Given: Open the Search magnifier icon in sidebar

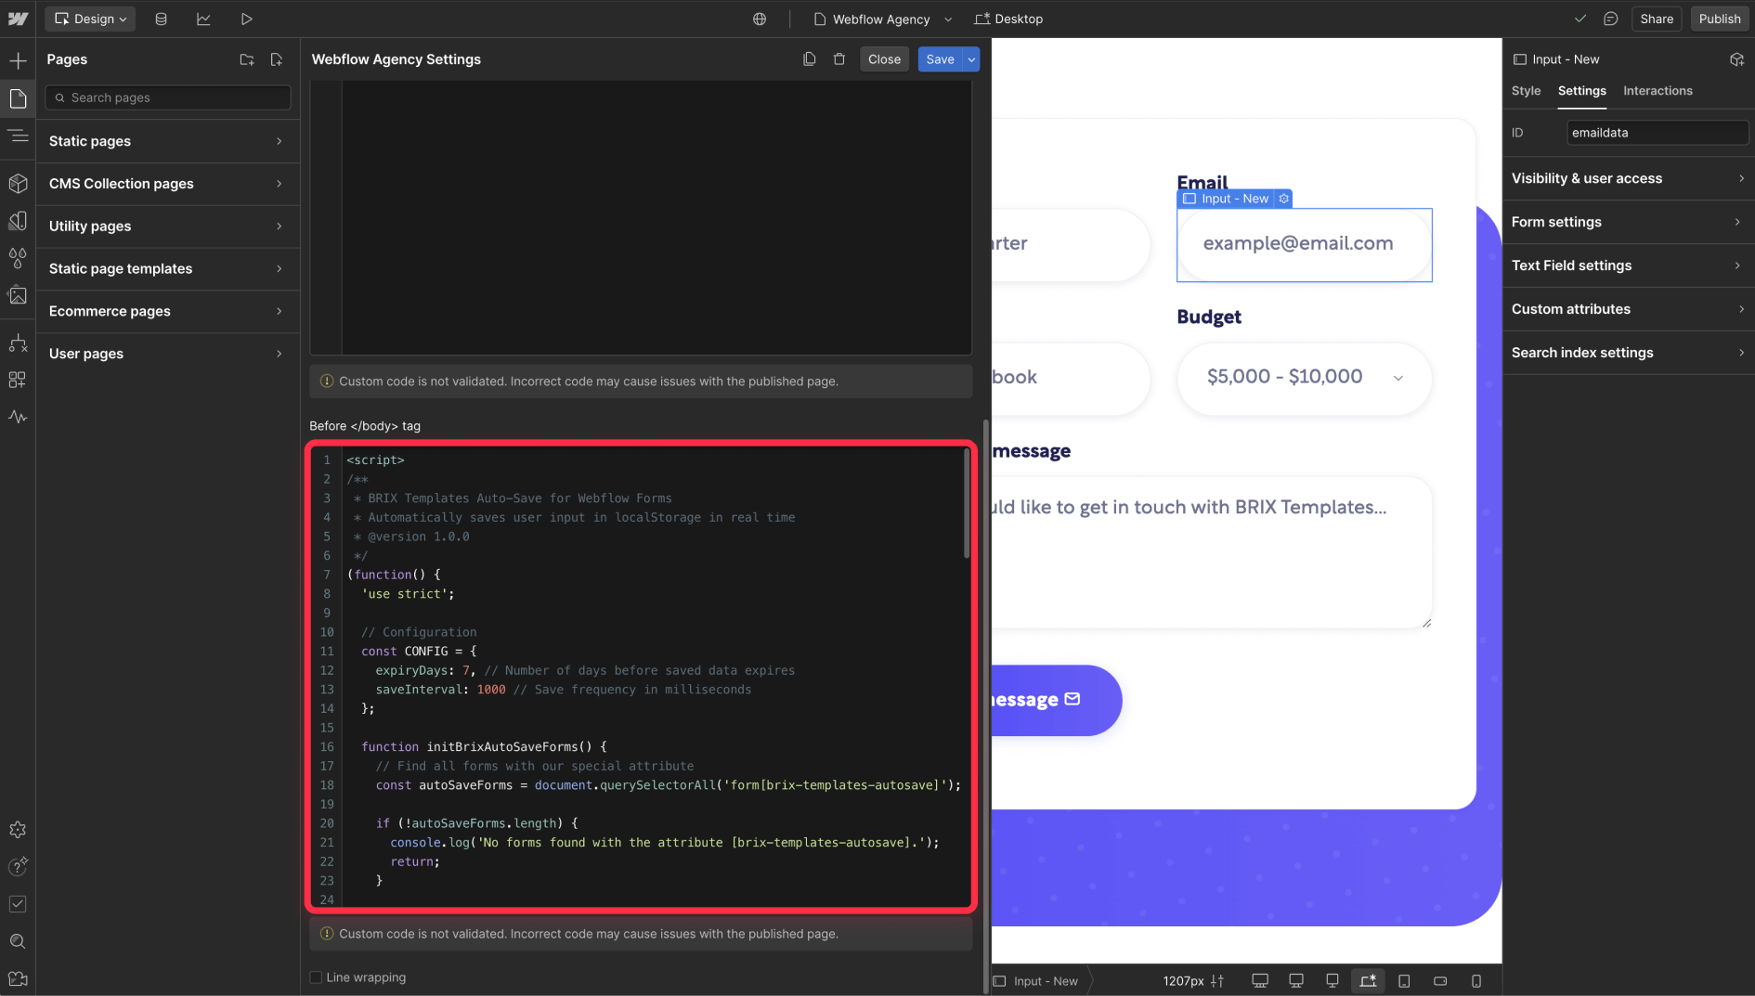Looking at the screenshot, I should 18,941.
